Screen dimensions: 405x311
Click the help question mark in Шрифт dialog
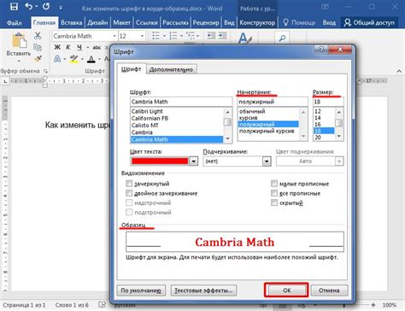pos(321,50)
